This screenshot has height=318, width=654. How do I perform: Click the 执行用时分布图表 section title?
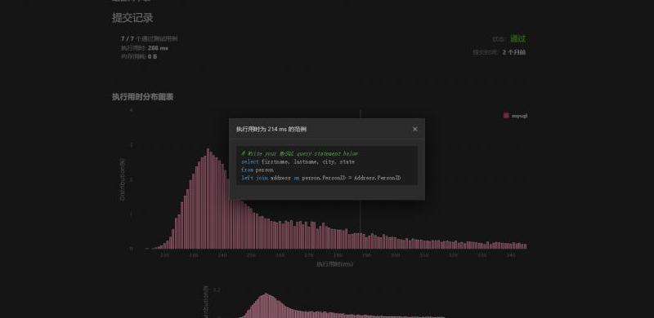(142, 97)
